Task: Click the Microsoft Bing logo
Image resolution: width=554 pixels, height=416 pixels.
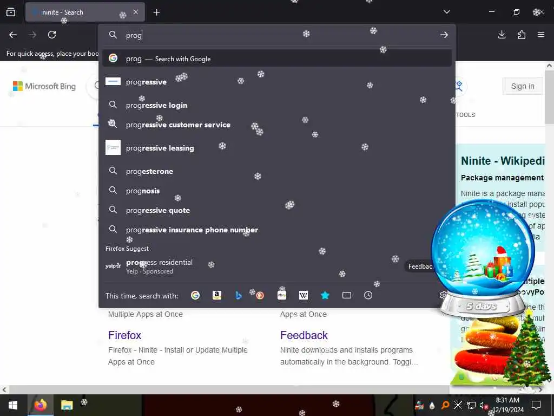Action: click(x=44, y=86)
